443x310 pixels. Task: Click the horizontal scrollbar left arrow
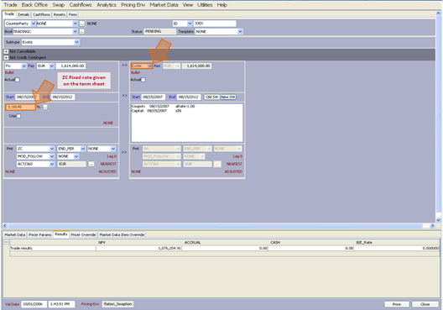tap(4, 226)
